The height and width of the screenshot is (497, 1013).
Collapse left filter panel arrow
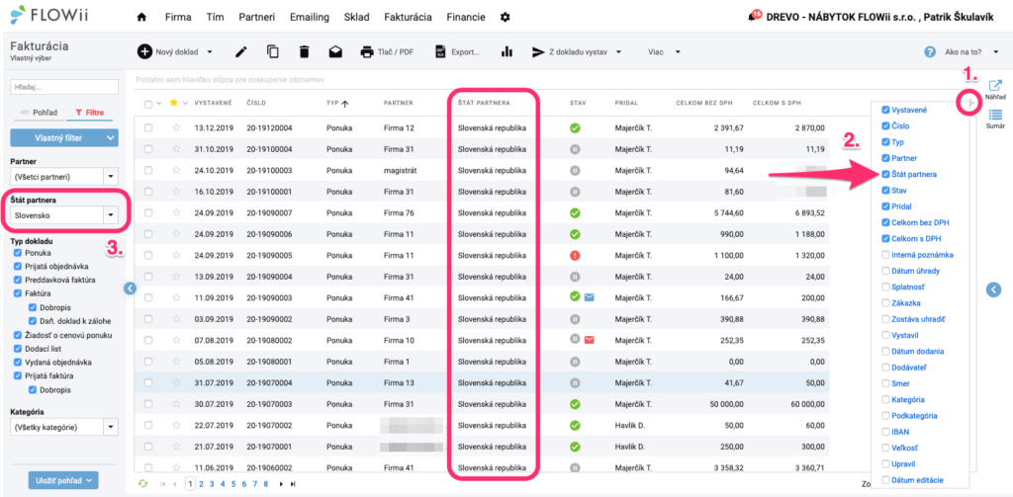coord(130,289)
